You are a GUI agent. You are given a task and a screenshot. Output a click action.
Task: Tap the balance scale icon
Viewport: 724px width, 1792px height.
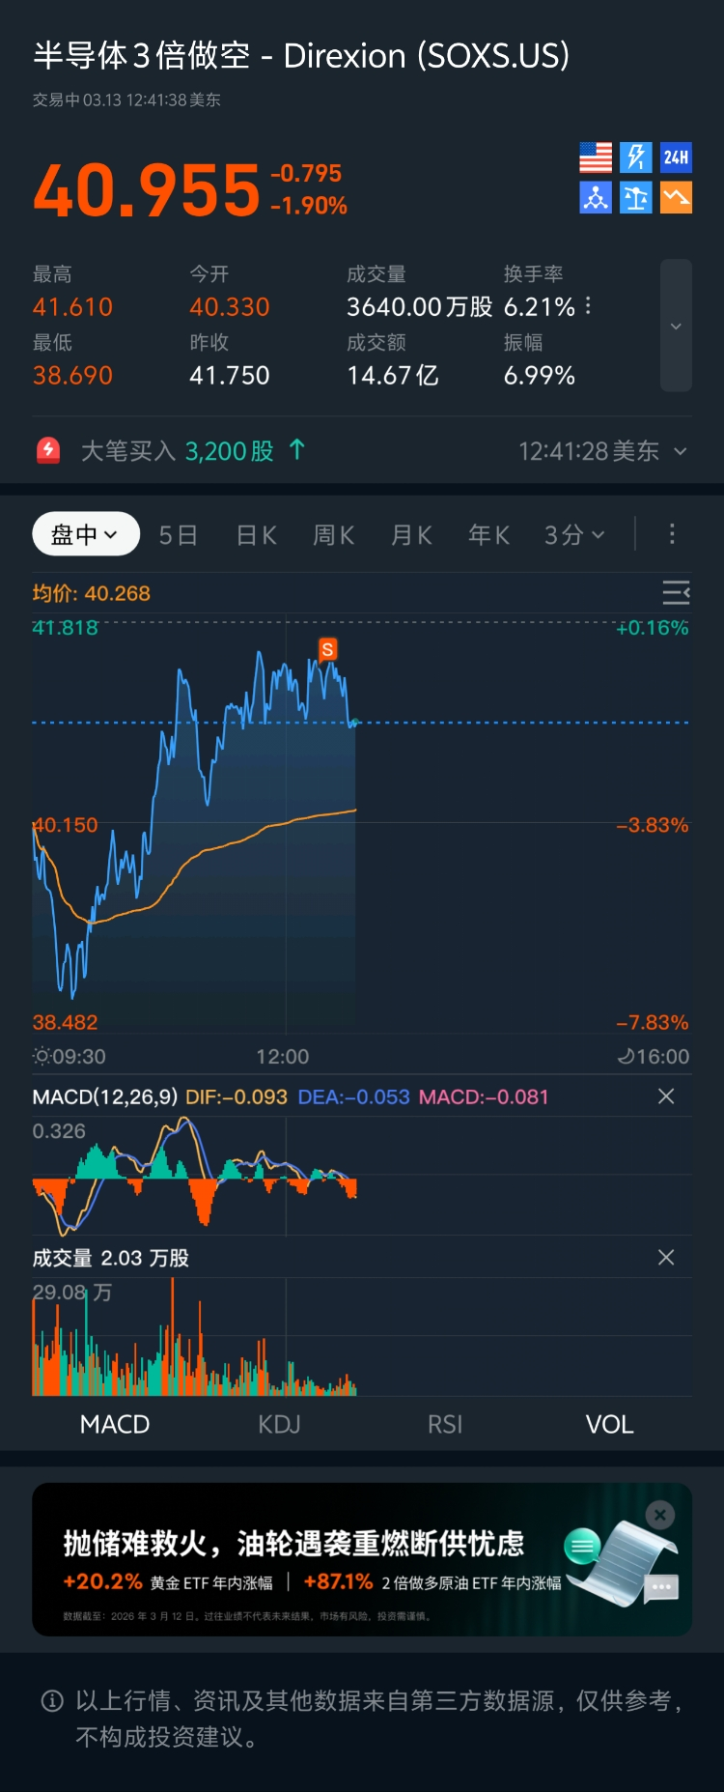point(635,198)
